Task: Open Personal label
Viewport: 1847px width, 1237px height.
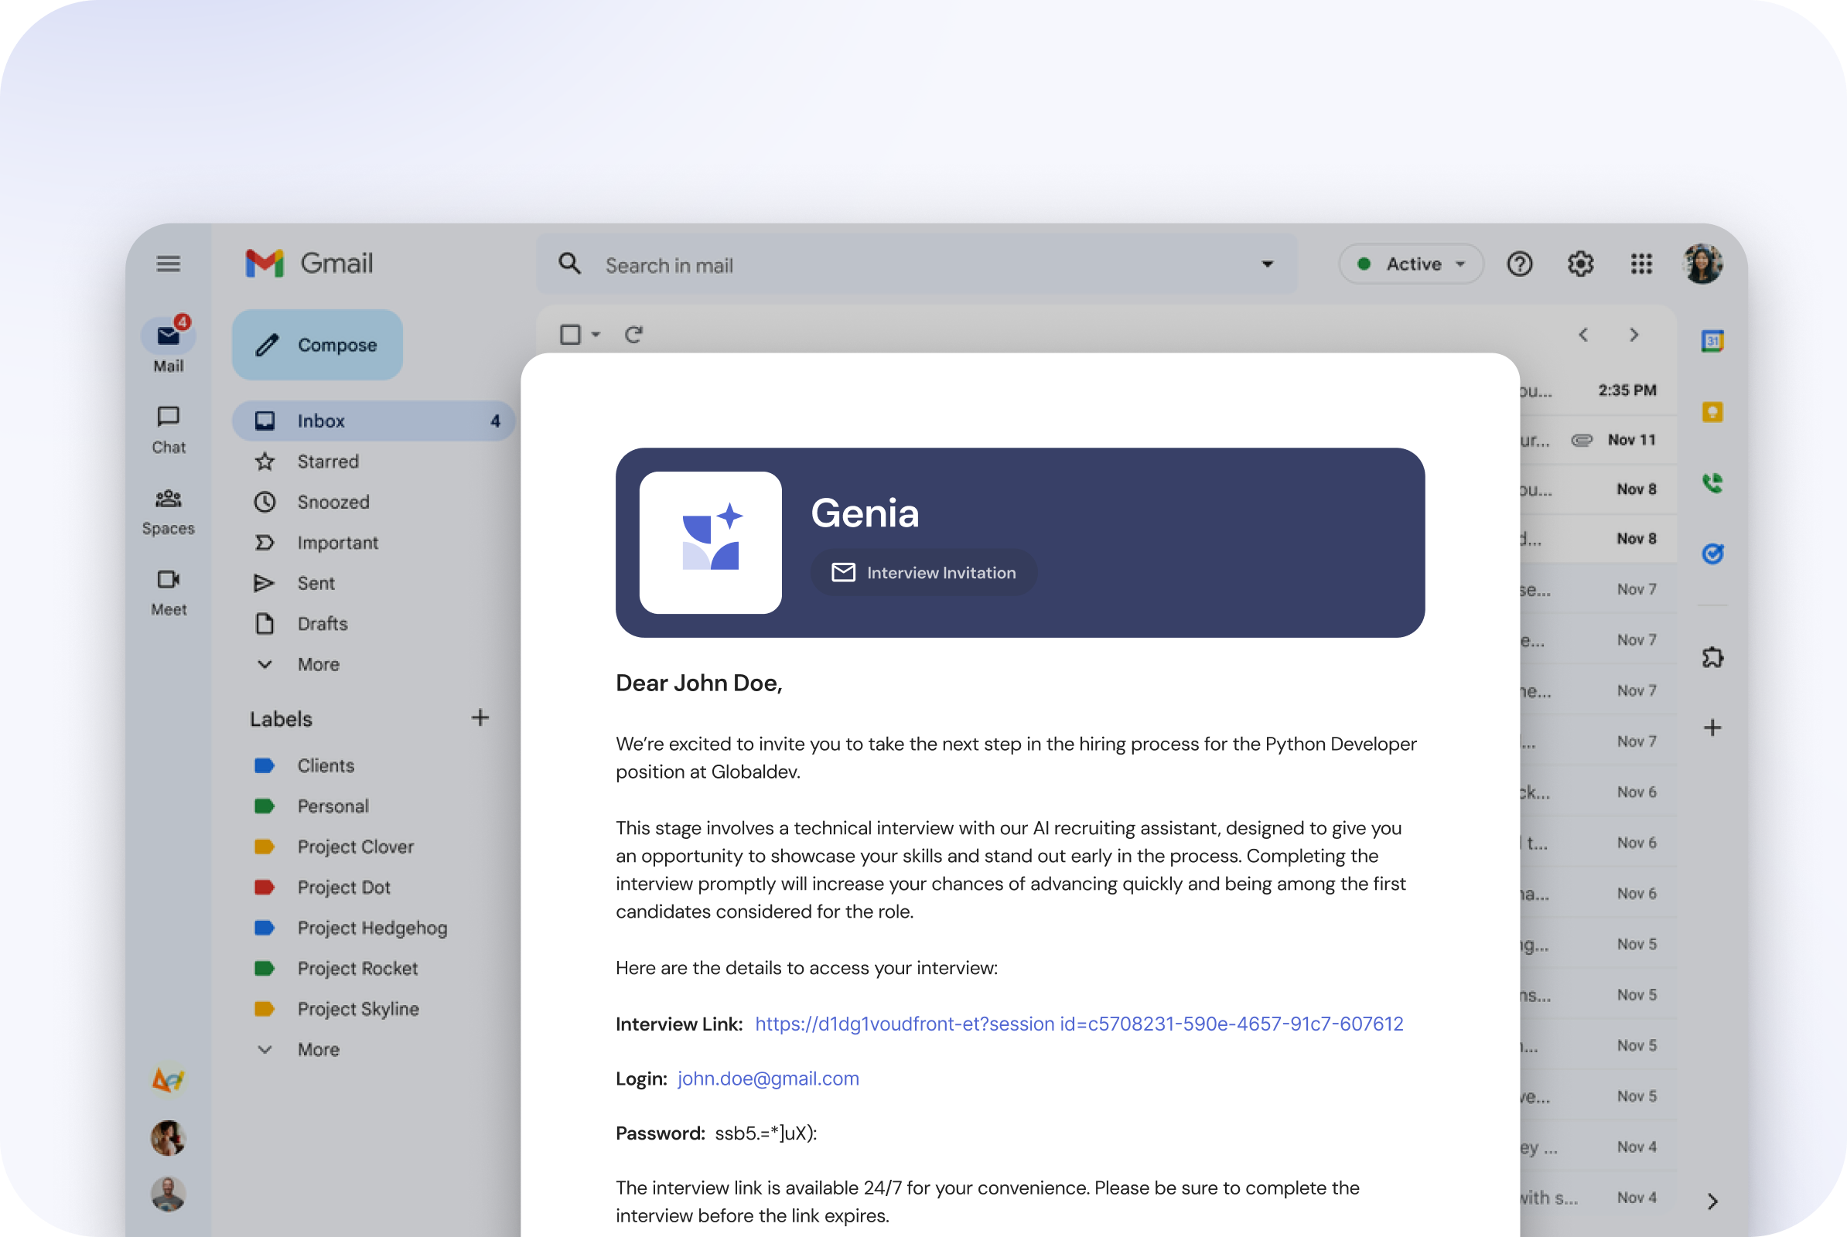Action: coord(333,806)
